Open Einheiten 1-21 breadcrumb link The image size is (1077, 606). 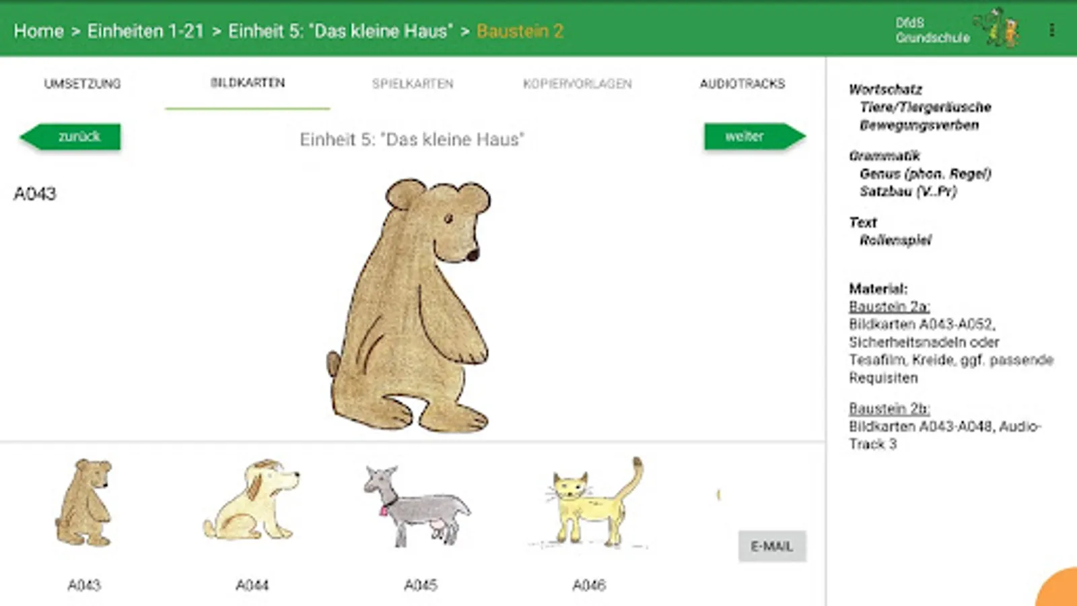click(145, 31)
